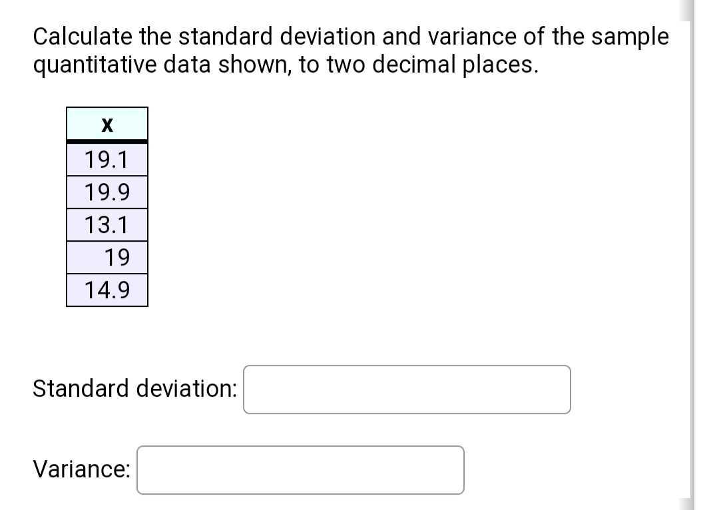Click the highlighted X header cell

[x=107, y=124]
